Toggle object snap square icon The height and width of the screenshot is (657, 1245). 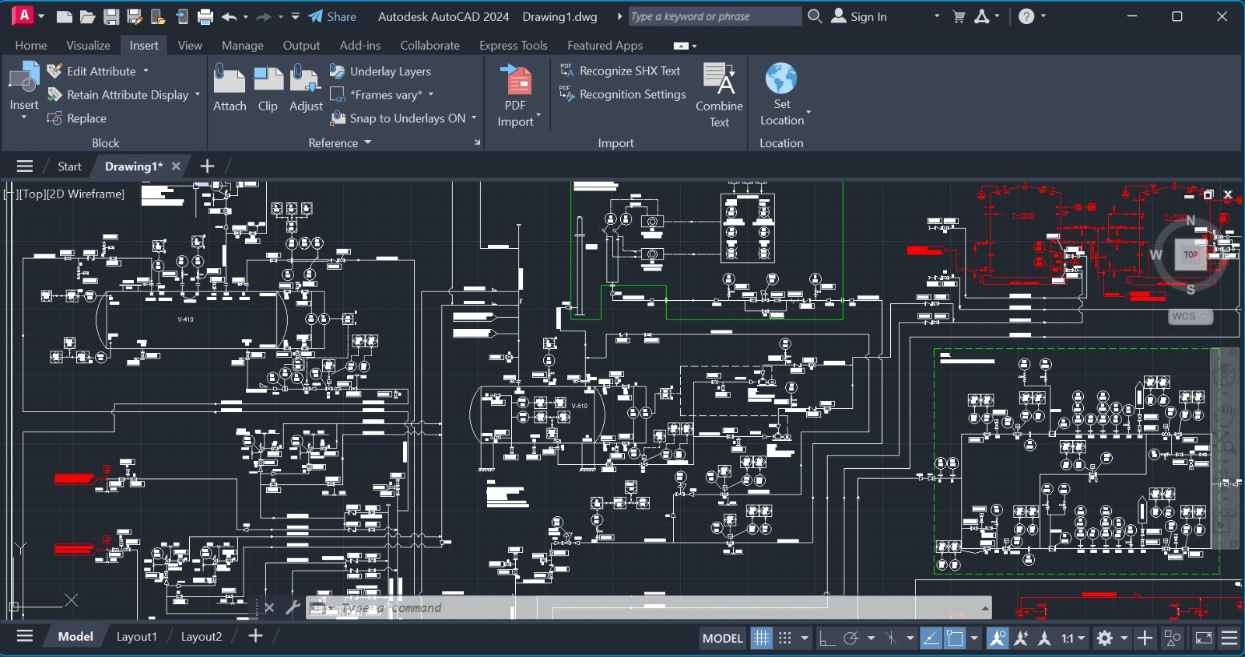point(955,638)
